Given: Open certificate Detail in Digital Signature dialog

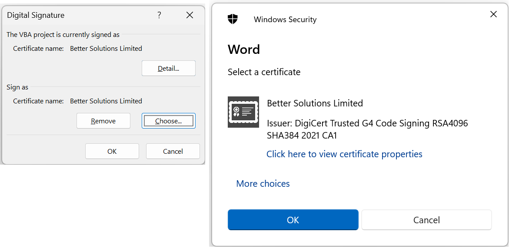Looking at the screenshot, I should (169, 68).
